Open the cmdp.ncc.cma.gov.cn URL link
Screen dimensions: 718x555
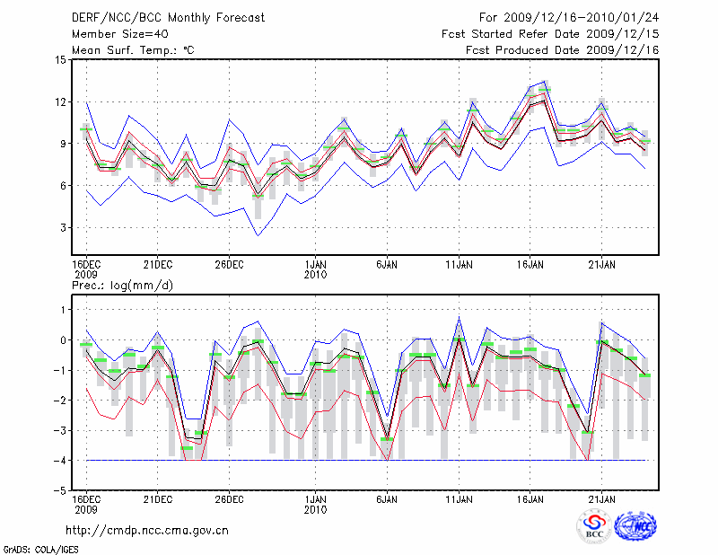click(x=147, y=530)
